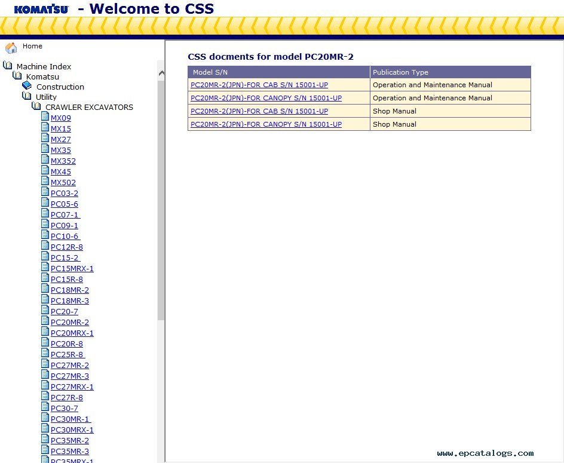This screenshot has width=564, height=463.
Task: Click the document icon beside MX35
Action: pos(45,149)
